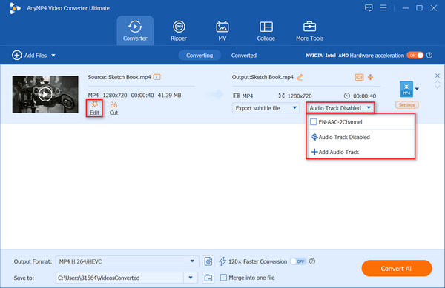Remove the Sketch Book item
Viewport: 445px width, 288px height.
[x=438, y=76]
